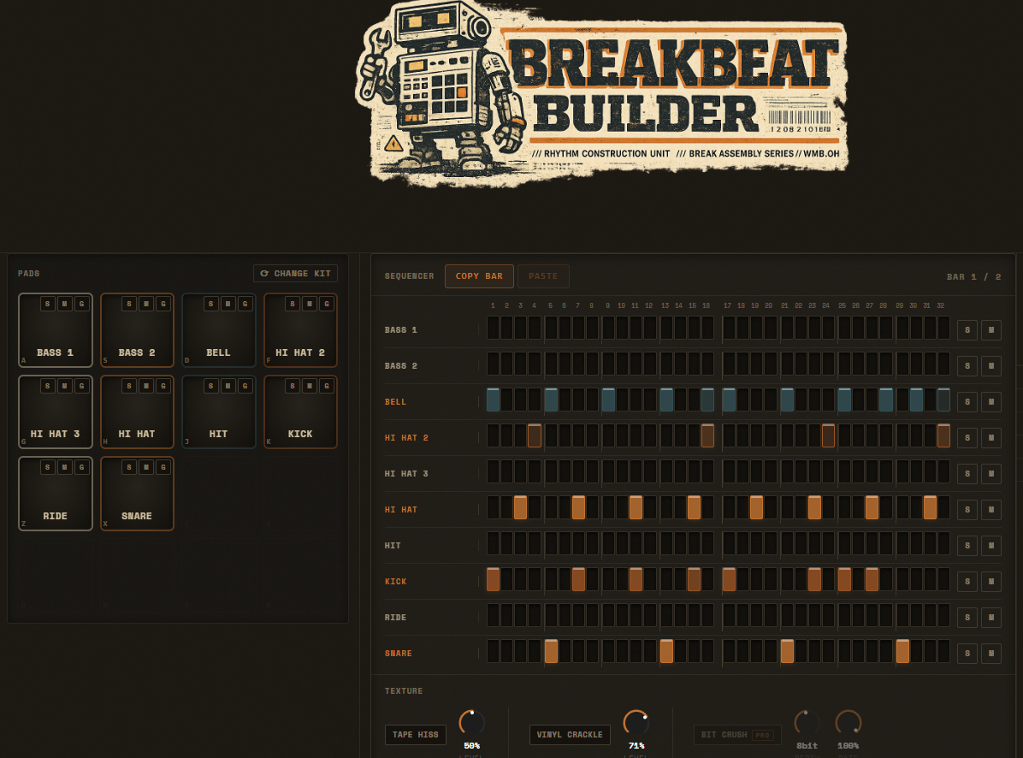Viewport: 1023px width, 758px height.
Task: Mute the Bell sequencer row
Action: (x=991, y=402)
